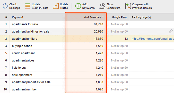Select keyword 'apartment prices'

tap(23, 60)
